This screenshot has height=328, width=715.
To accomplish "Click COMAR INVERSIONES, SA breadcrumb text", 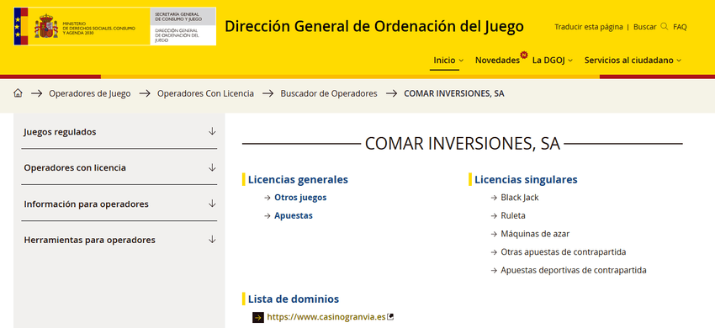I will (454, 93).
